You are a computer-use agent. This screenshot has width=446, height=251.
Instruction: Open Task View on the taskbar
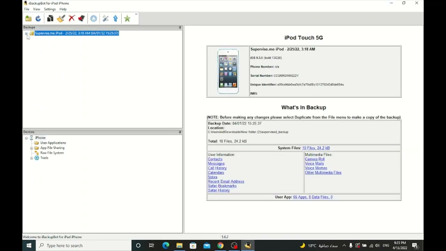(x=152, y=245)
